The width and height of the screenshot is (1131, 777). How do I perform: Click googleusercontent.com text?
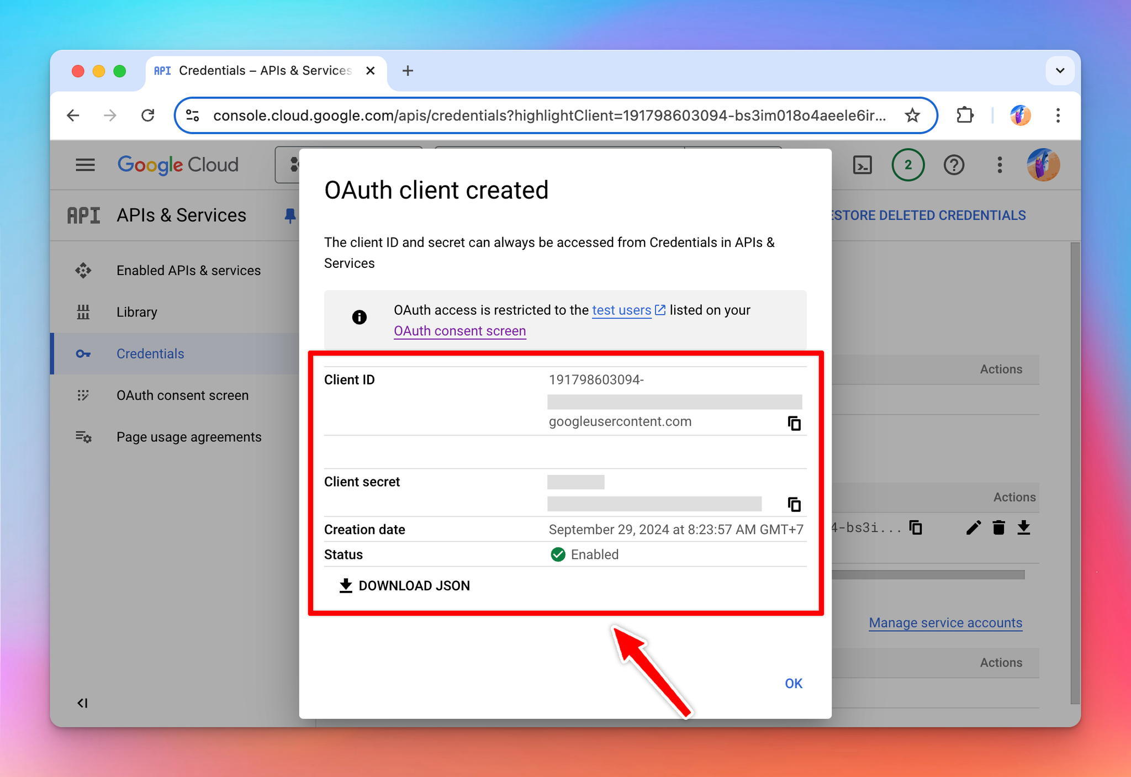tap(620, 421)
